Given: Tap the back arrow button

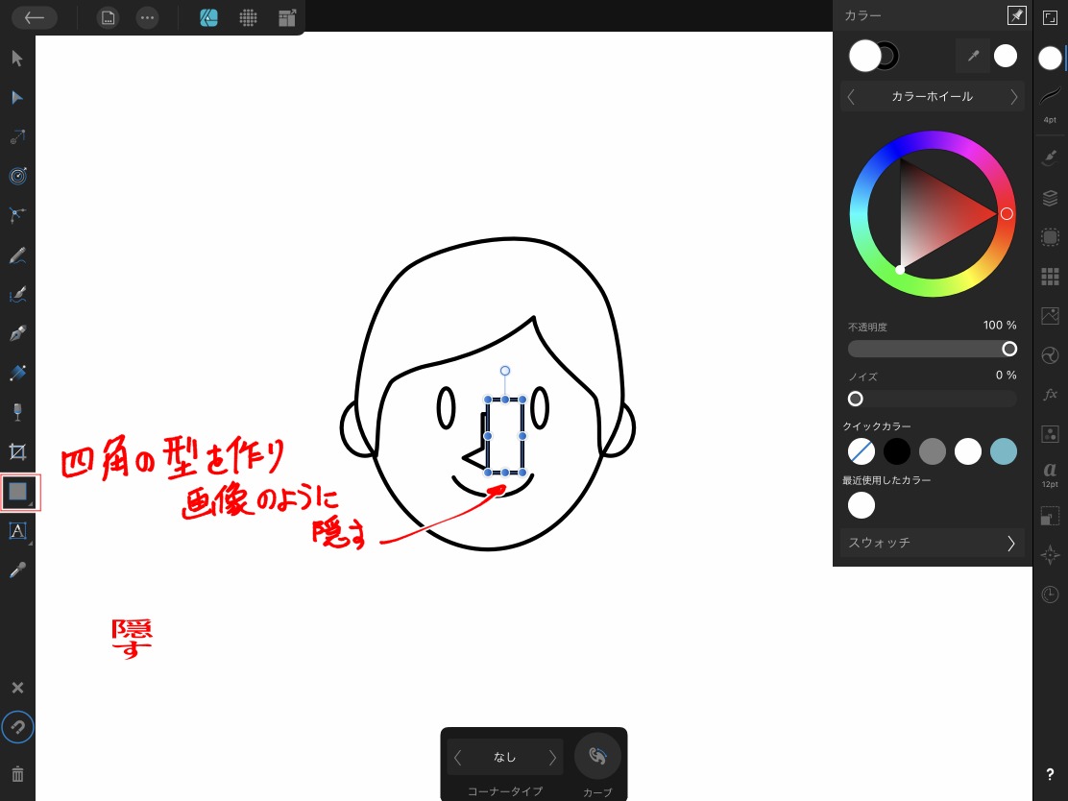Looking at the screenshot, I should (35, 17).
